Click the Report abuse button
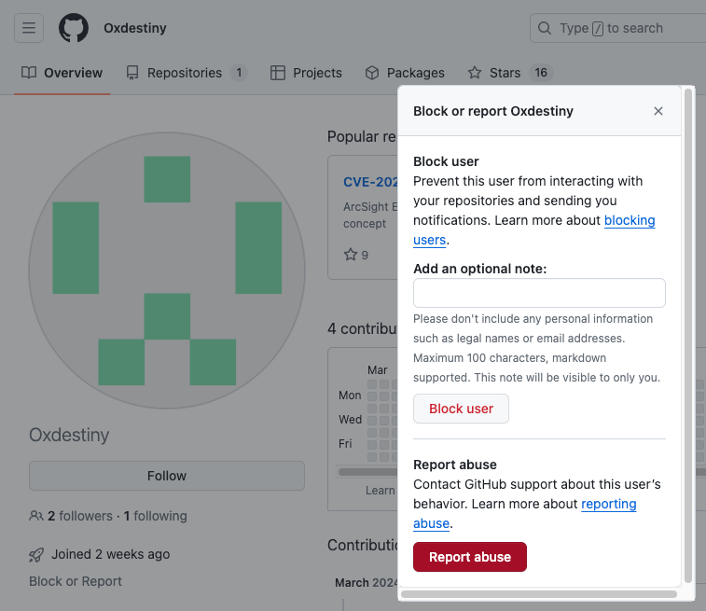The image size is (706, 611). click(470, 557)
